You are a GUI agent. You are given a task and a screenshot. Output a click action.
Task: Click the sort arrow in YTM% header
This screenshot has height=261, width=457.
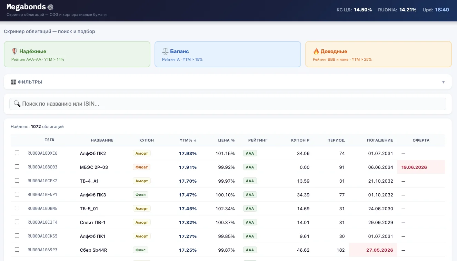[195, 140]
